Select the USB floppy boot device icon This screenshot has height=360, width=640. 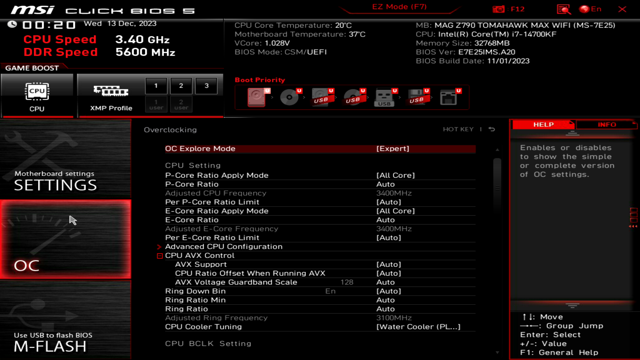[418, 97]
